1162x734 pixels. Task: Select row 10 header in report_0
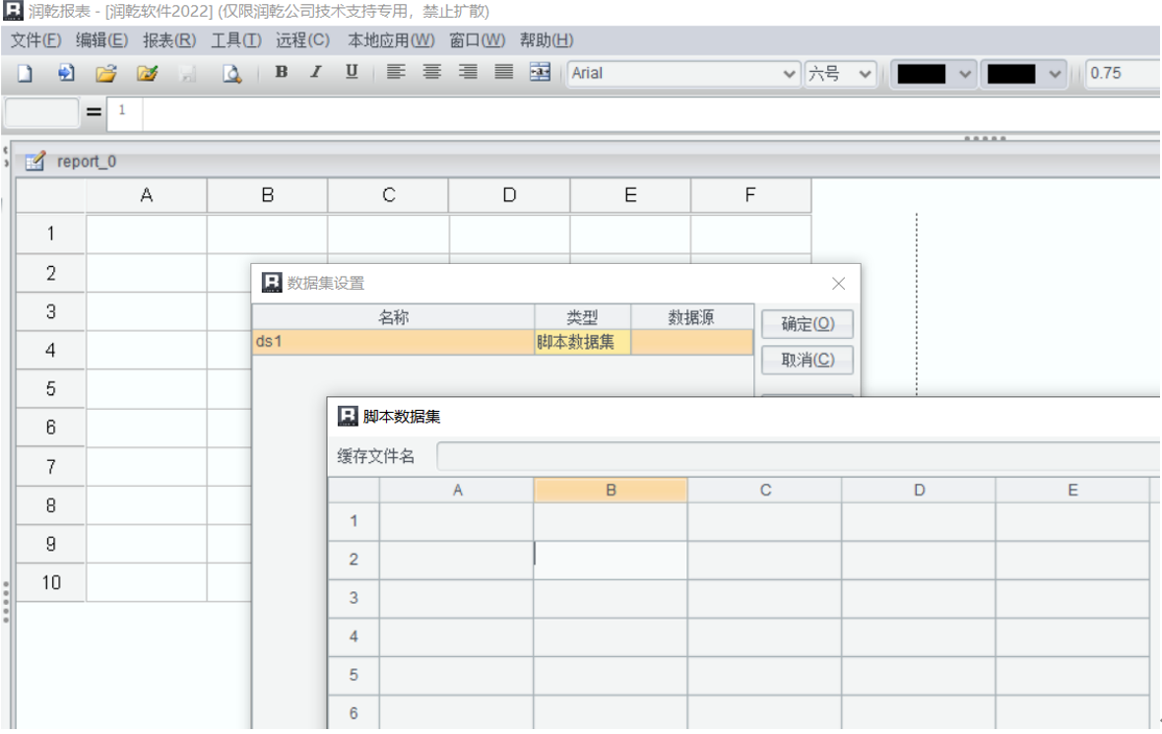(51, 582)
